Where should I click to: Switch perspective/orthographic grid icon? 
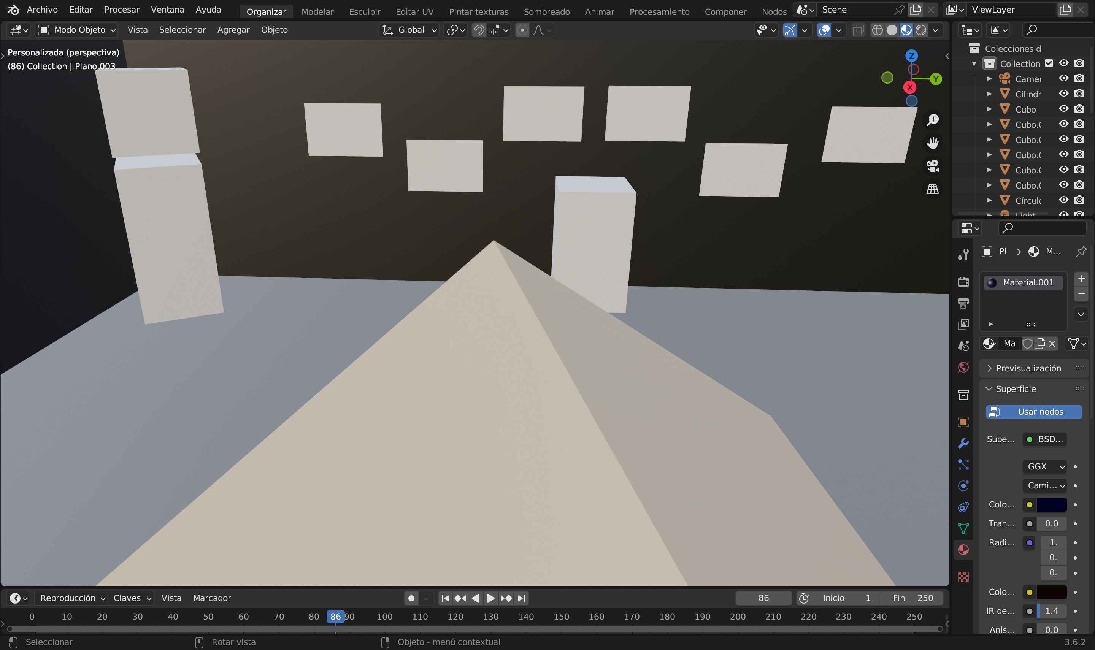[x=933, y=189]
